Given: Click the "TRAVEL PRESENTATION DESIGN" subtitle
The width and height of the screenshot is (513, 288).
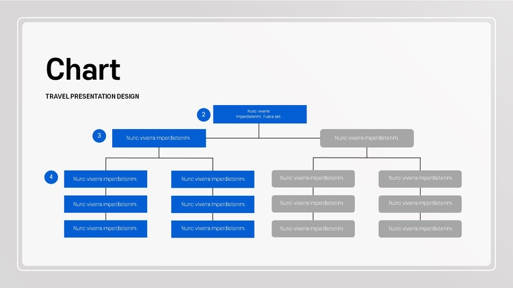Looking at the screenshot, I should (92, 96).
